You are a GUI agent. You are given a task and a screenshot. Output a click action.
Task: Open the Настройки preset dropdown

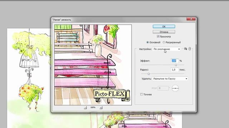coord(167,49)
